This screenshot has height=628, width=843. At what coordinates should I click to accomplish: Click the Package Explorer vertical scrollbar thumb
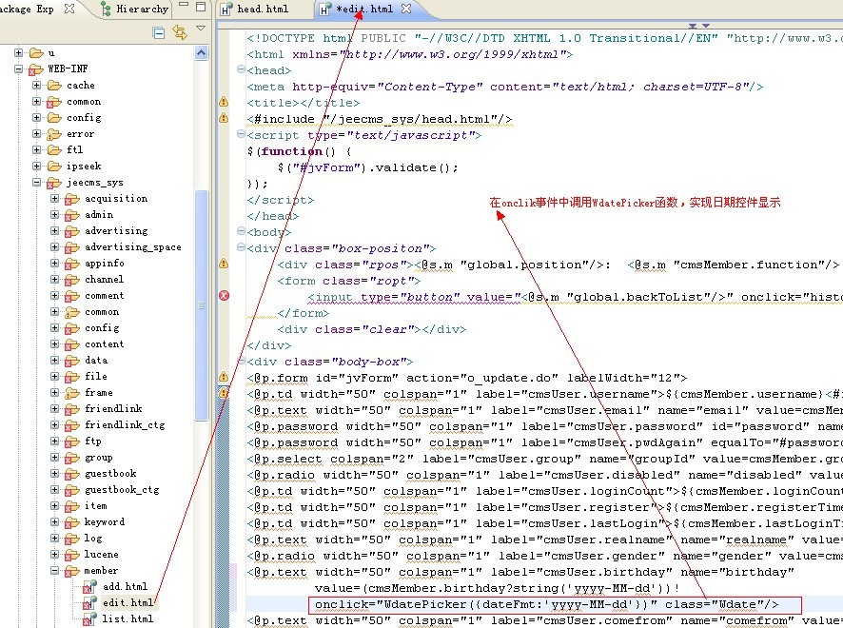[201, 304]
